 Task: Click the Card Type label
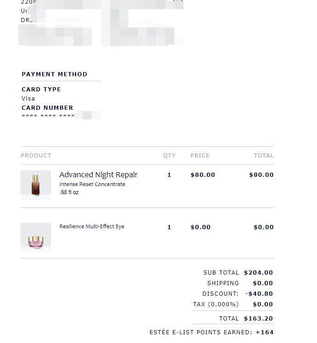click(x=41, y=89)
